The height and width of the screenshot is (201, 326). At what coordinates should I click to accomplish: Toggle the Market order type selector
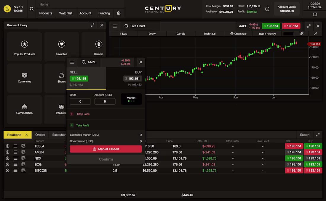[x=131, y=99]
